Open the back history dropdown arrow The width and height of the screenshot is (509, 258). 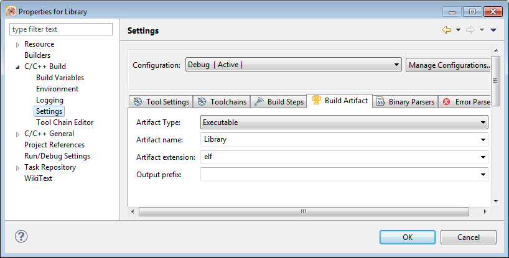[x=458, y=30]
